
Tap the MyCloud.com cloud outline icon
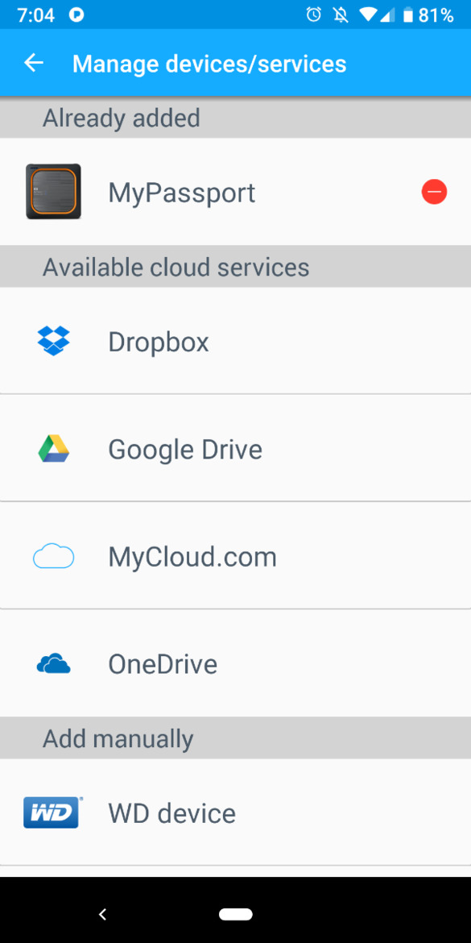click(53, 556)
